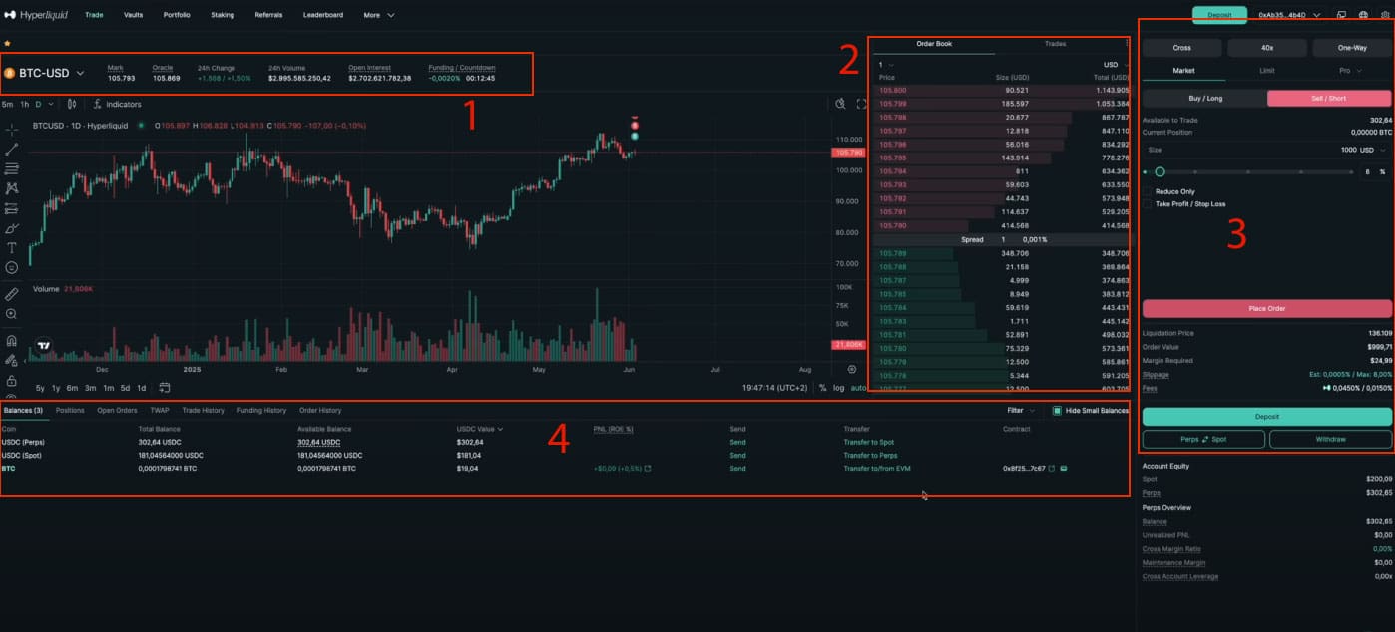Select the brush drawing tool
The width and height of the screenshot is (1395, 632).
(11, 228)
